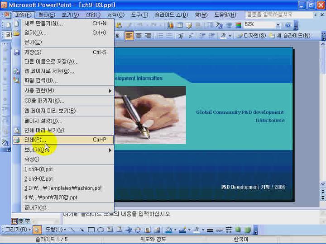Open the Format (서식) menu
Image resolution: width=326 pixels, height=244 pixels.
point(116,15)
